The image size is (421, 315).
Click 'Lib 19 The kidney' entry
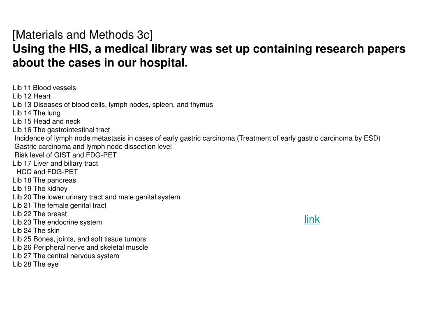40,189
